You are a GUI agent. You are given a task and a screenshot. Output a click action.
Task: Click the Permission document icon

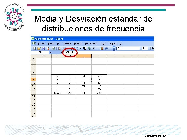click(x=48, y=48)
